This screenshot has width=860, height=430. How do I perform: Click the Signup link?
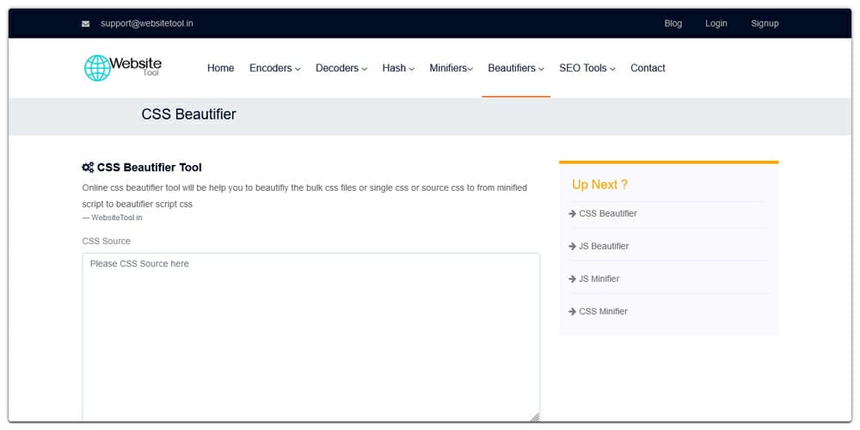tap(765, 23)
